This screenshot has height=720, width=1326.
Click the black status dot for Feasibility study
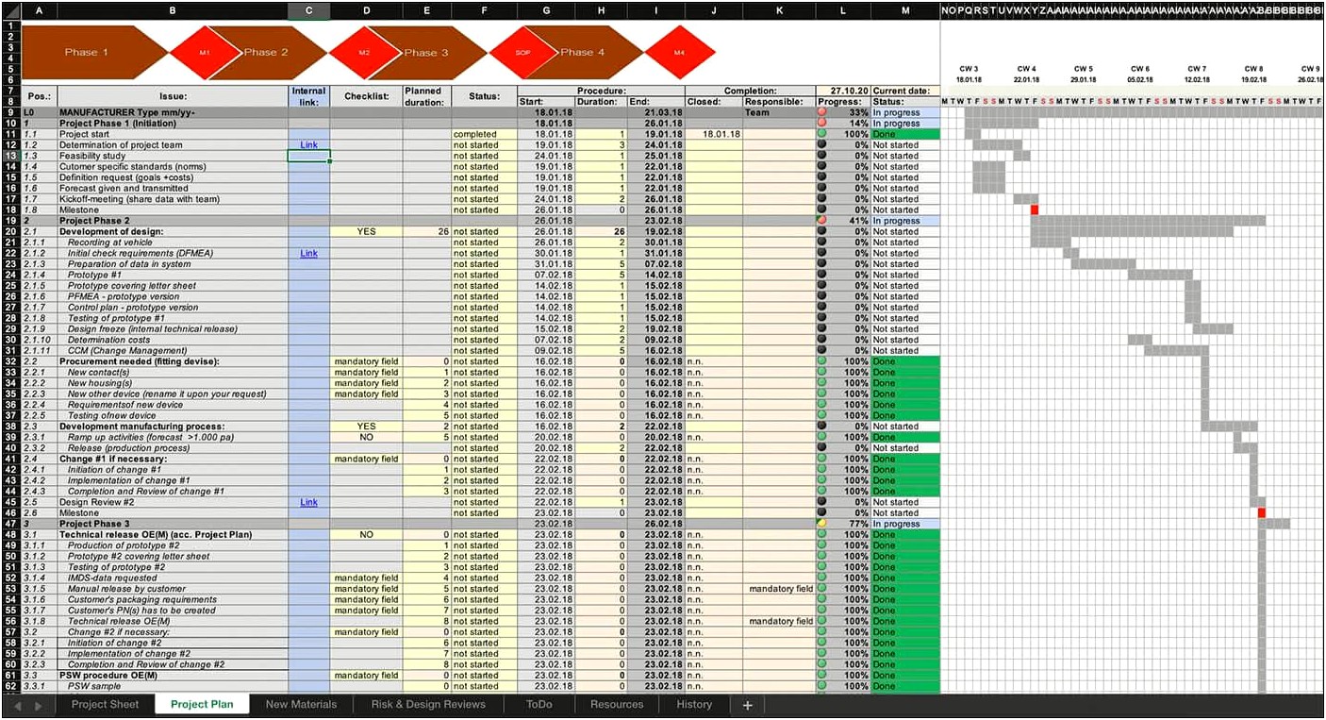point(821,156)
